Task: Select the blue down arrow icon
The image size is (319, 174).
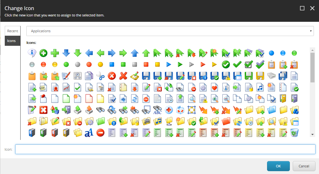Action: [66, 53]
